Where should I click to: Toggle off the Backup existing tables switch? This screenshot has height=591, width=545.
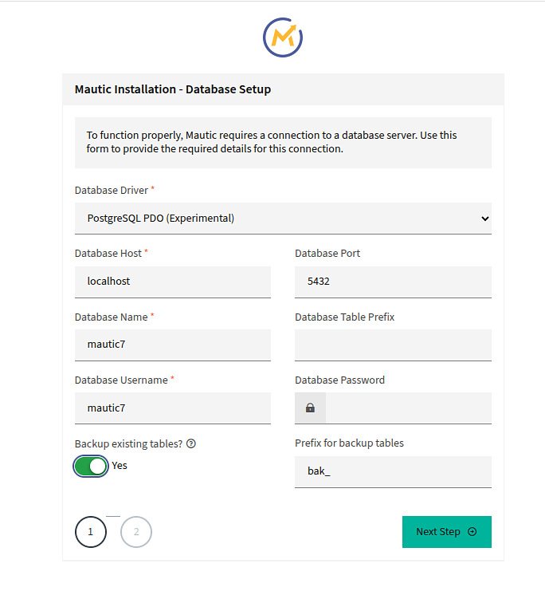coord(91,467)
